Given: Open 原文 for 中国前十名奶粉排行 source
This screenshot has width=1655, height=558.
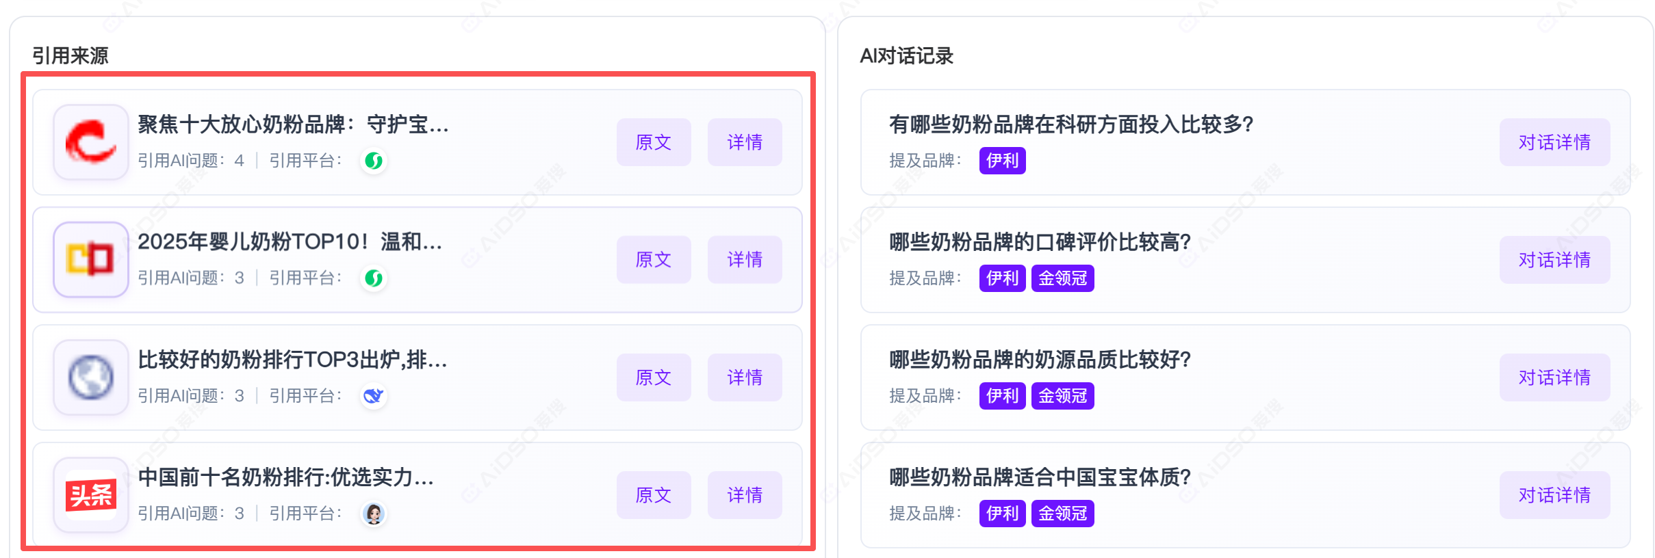Looking at the screenshot, I should (x=654, y=495).
